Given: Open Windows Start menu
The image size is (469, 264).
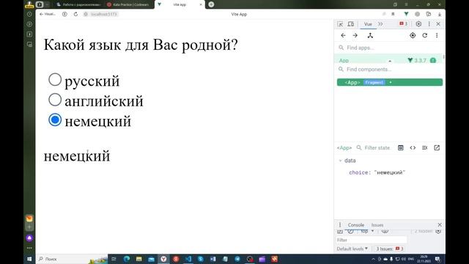Looking at the screenshot, I should click(29, 259).
